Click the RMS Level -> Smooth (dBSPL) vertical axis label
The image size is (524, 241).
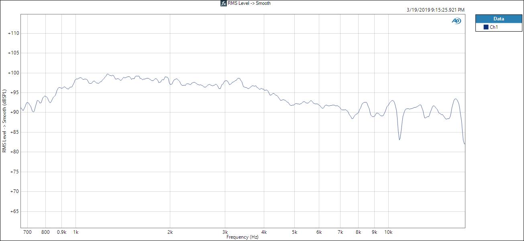pyautogui.click(x=4, y=121)
